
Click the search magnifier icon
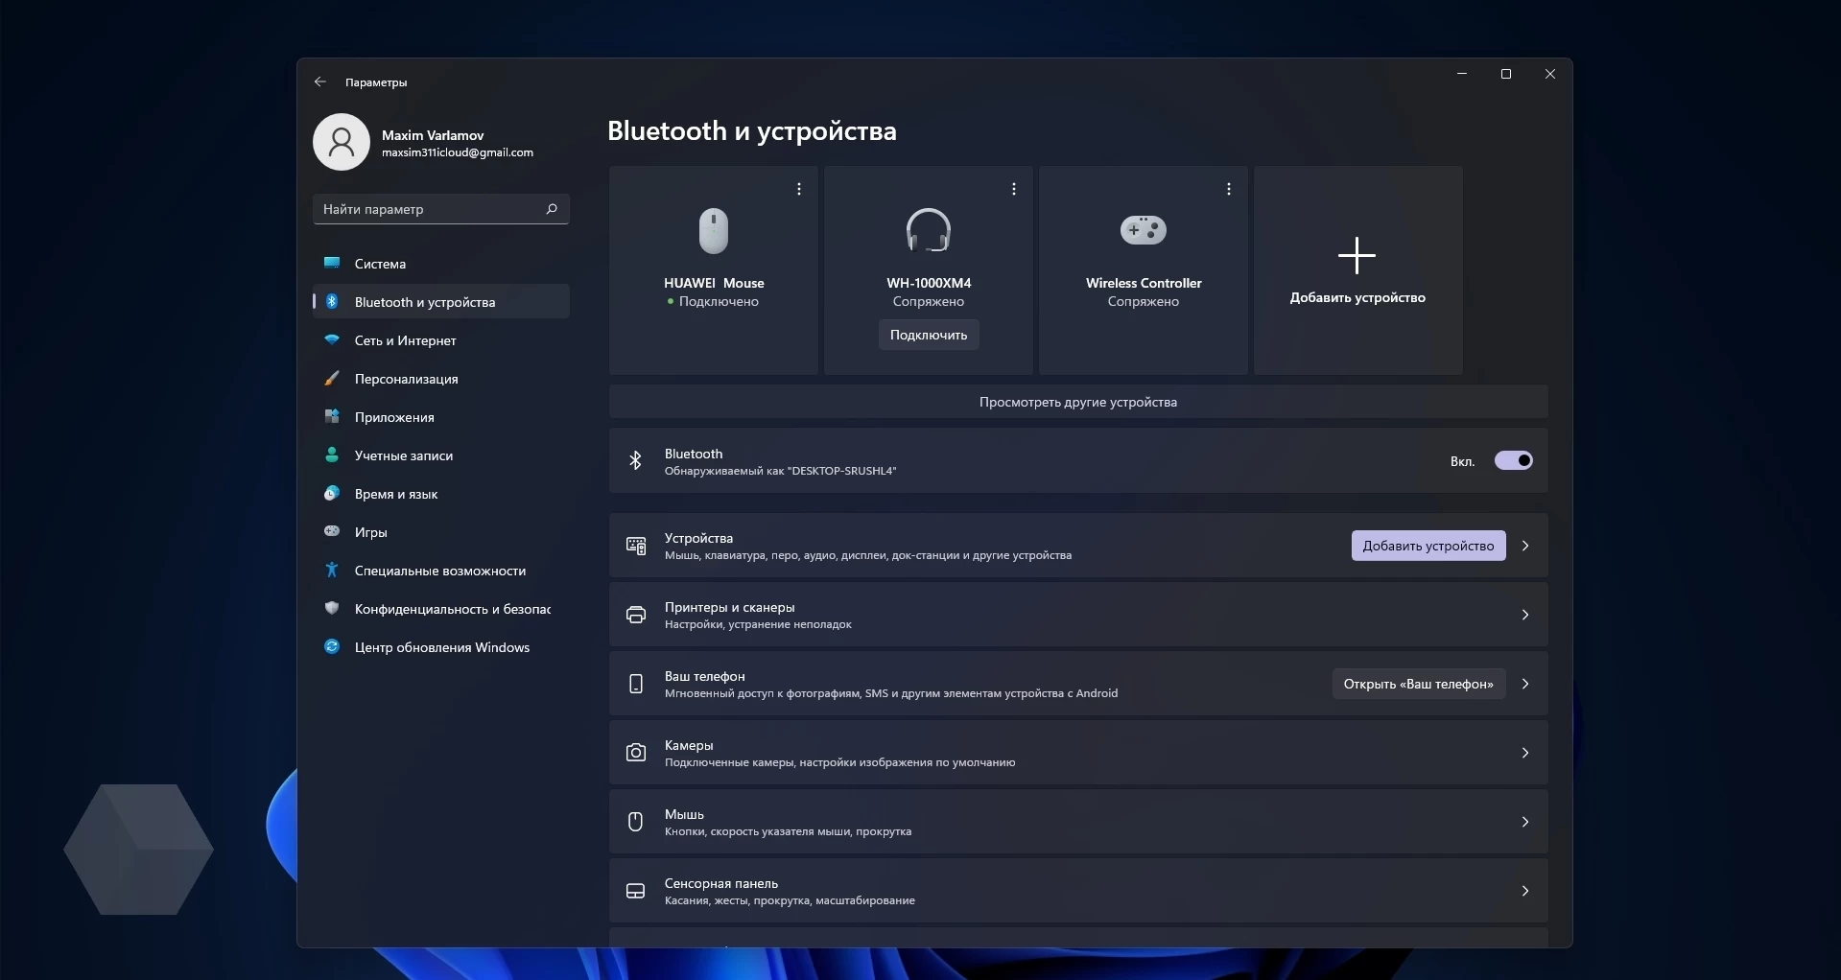coord(552,209)
